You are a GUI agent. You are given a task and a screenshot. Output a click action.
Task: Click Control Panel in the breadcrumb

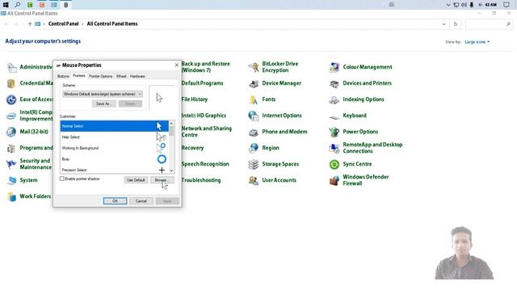[x=63, y=23]
